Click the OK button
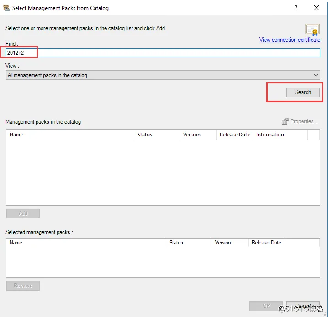This screenshot has height=317, width=328. tap(266, 306)
